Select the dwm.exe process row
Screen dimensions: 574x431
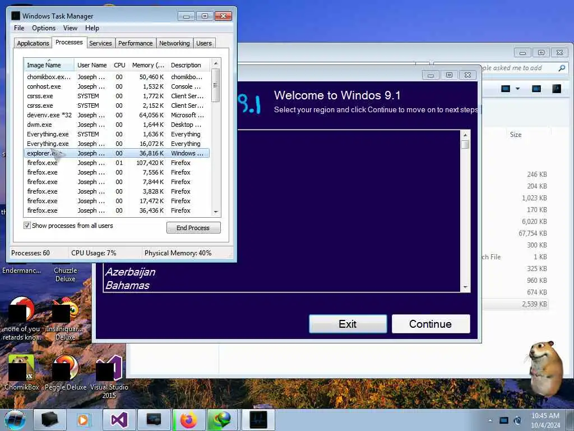point(117,125)
